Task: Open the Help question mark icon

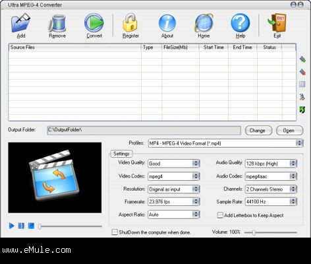Action: click(240, 23)
